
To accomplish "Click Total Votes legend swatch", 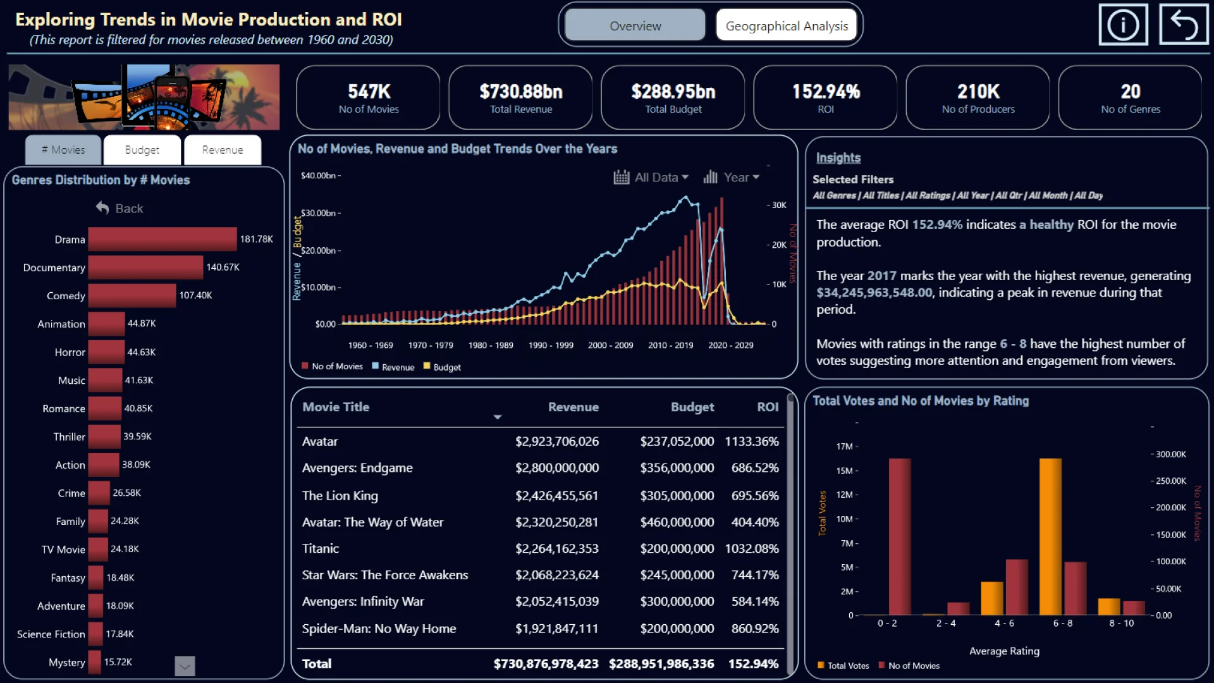I will coord(821,665).
